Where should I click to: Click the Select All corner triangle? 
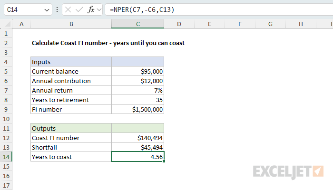point(8,24)
